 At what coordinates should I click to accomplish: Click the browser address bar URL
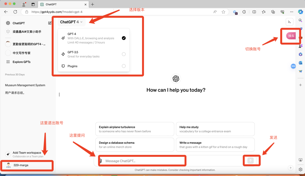[x=57, y=12]
